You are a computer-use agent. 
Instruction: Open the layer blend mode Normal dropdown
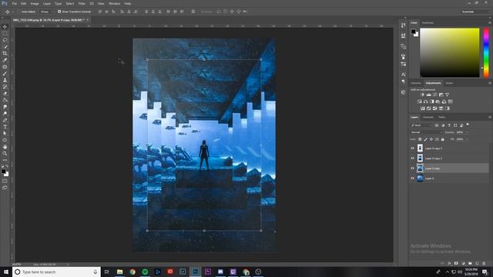(x=426, y=132)
